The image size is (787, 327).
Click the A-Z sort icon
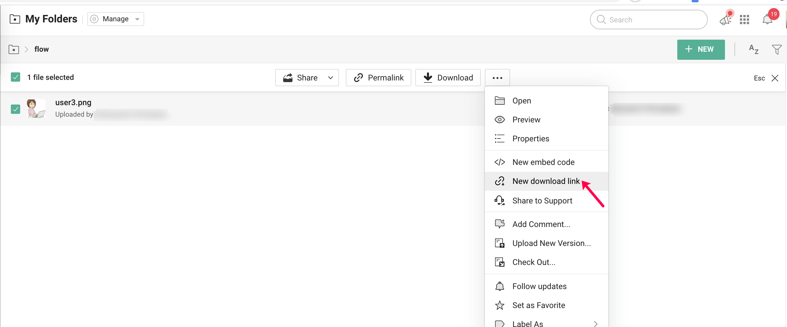click(753, 49)
